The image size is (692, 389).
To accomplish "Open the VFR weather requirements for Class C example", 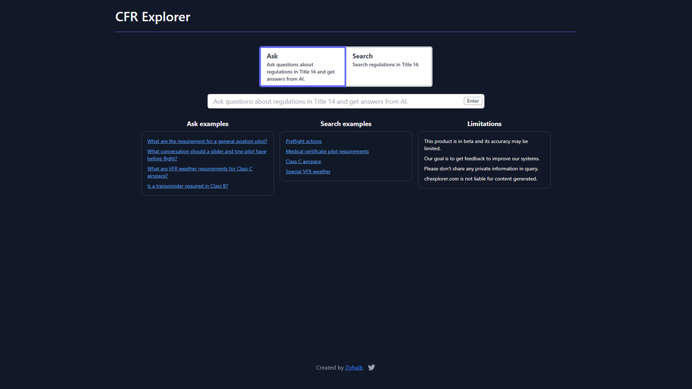I will [x=200, y=172].
